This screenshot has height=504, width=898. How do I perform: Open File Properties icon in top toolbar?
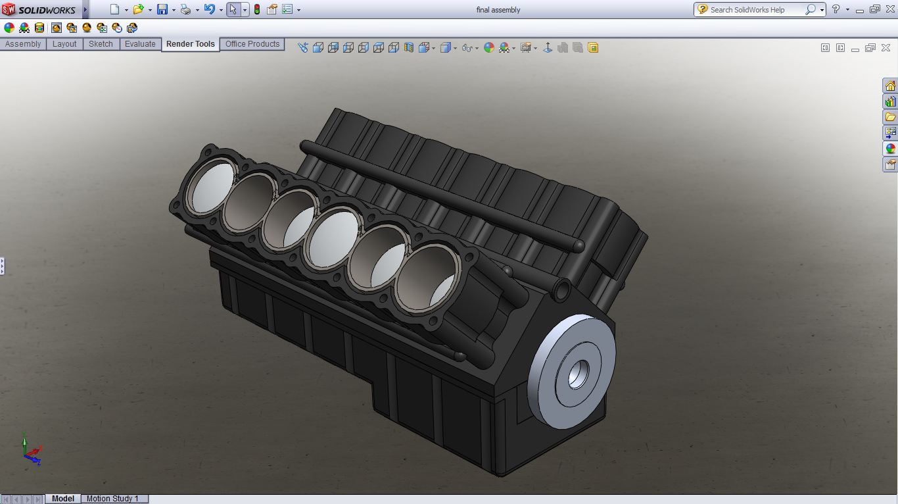(x=272, y=9)
